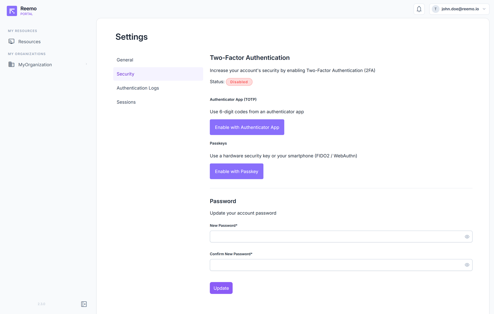
Task: Show the New Password characters
Action: pyautogui.click(x=467, y=237)
